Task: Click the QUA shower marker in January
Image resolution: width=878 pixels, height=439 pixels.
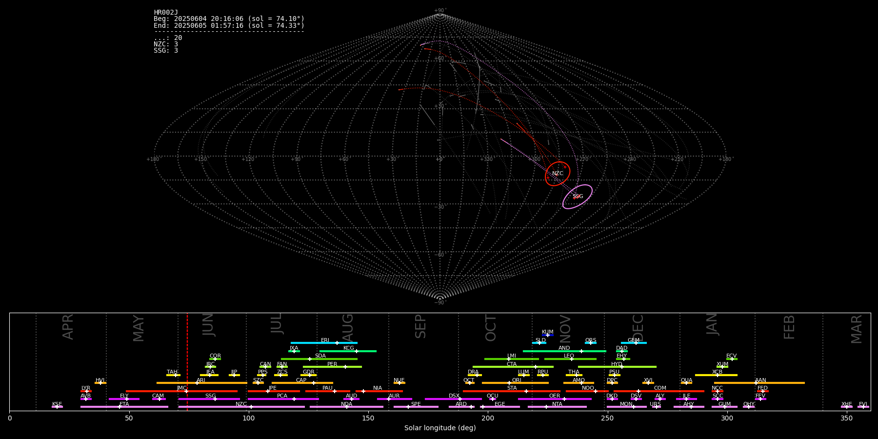Action: click(686, 383)
